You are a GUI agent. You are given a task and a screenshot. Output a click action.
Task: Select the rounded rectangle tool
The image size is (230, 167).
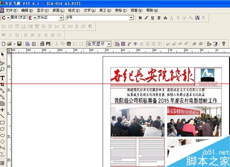click(2, 129)
